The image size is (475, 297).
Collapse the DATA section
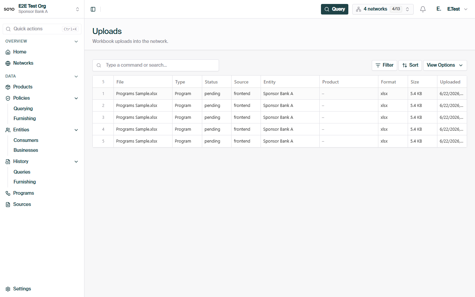click(x=76, y=77)
